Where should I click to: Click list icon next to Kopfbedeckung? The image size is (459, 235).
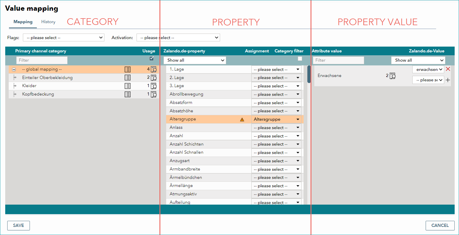click(128, 94)
